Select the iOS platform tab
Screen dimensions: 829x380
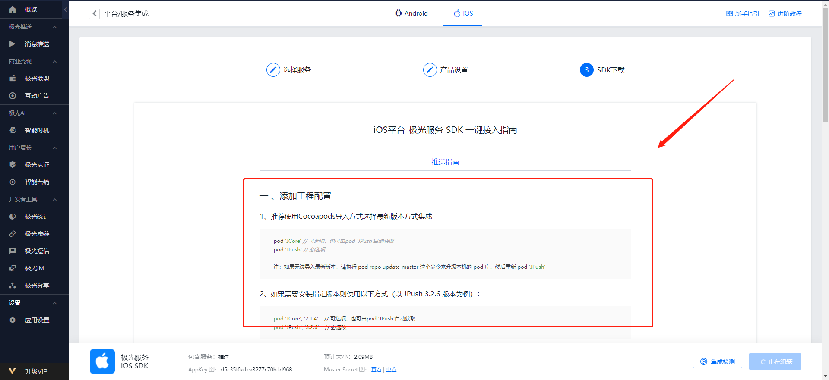point(463,13)
